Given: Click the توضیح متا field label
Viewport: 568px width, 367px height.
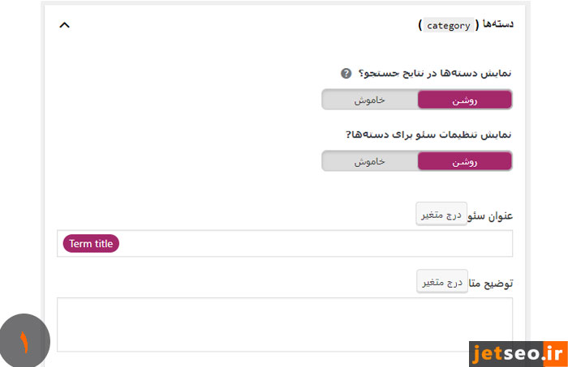Looking at the screenshot, I should pyautogui.click(x=490, y=284).
